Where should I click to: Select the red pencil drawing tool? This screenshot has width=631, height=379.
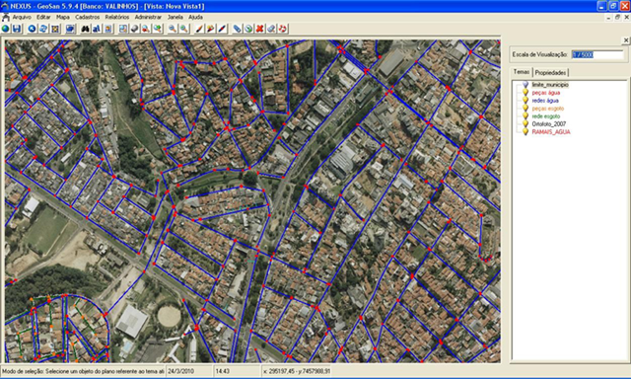coord(199,29)
